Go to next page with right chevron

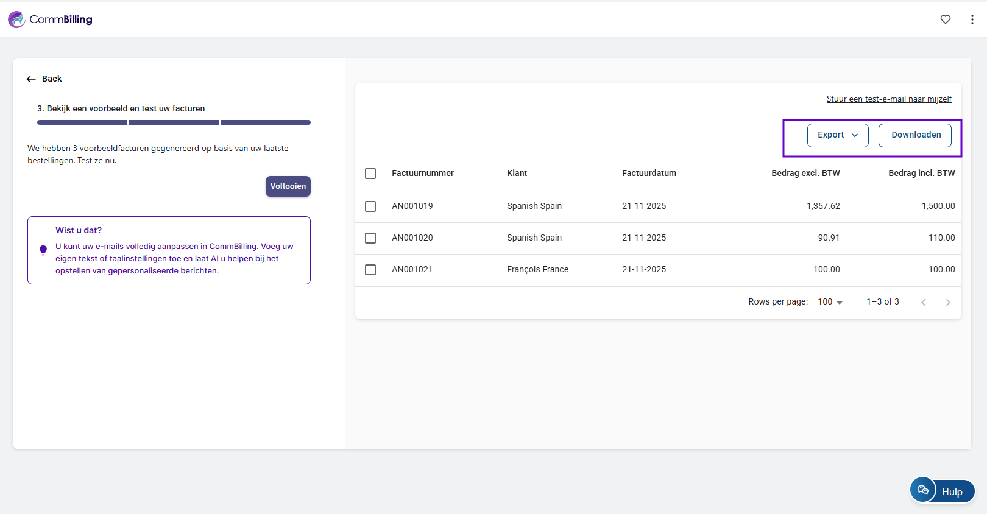(x=947, y=302)
